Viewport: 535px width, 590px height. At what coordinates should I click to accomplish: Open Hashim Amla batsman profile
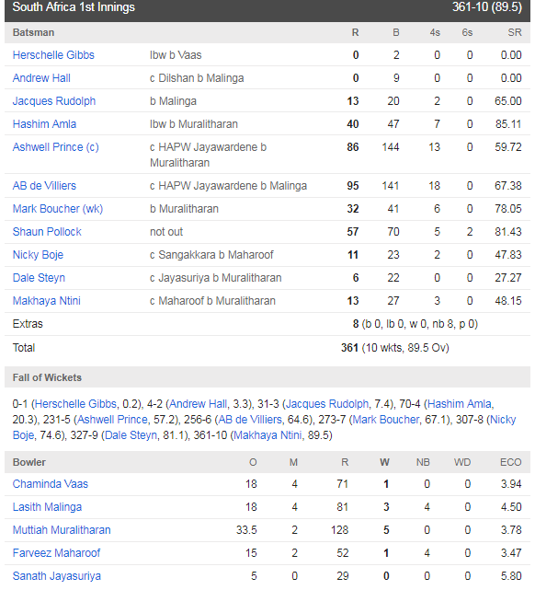point(44,123)
